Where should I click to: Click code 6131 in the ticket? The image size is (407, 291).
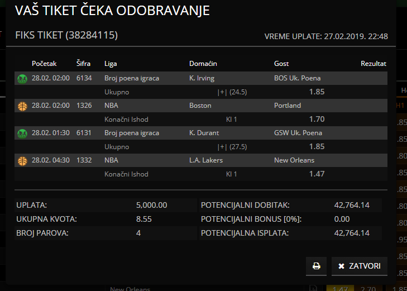tap(84, 133)
